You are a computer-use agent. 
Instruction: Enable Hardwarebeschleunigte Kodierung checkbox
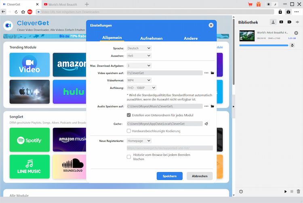tap(129, 131)
